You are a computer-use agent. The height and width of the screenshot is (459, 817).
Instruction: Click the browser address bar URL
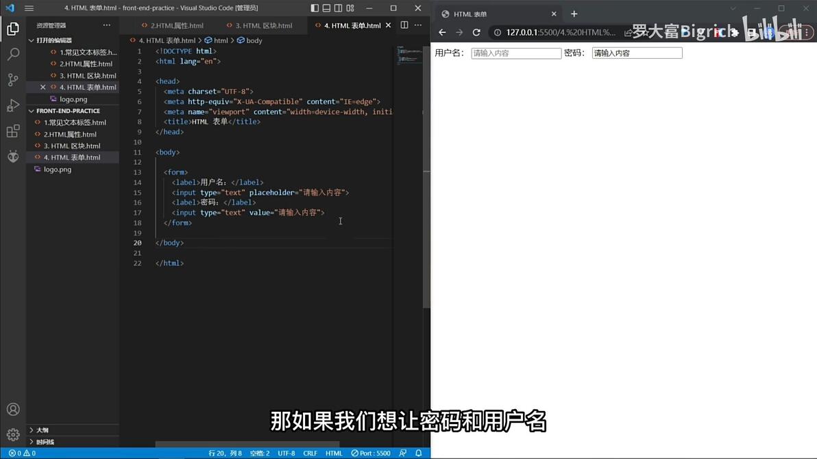tap(561, 32)
